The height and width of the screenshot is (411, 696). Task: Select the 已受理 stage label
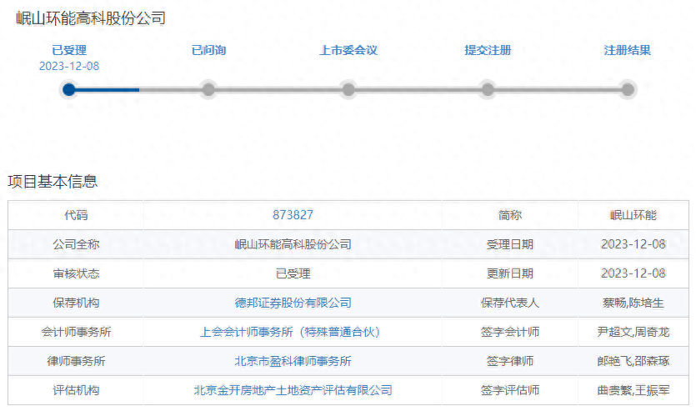[69, 50]
